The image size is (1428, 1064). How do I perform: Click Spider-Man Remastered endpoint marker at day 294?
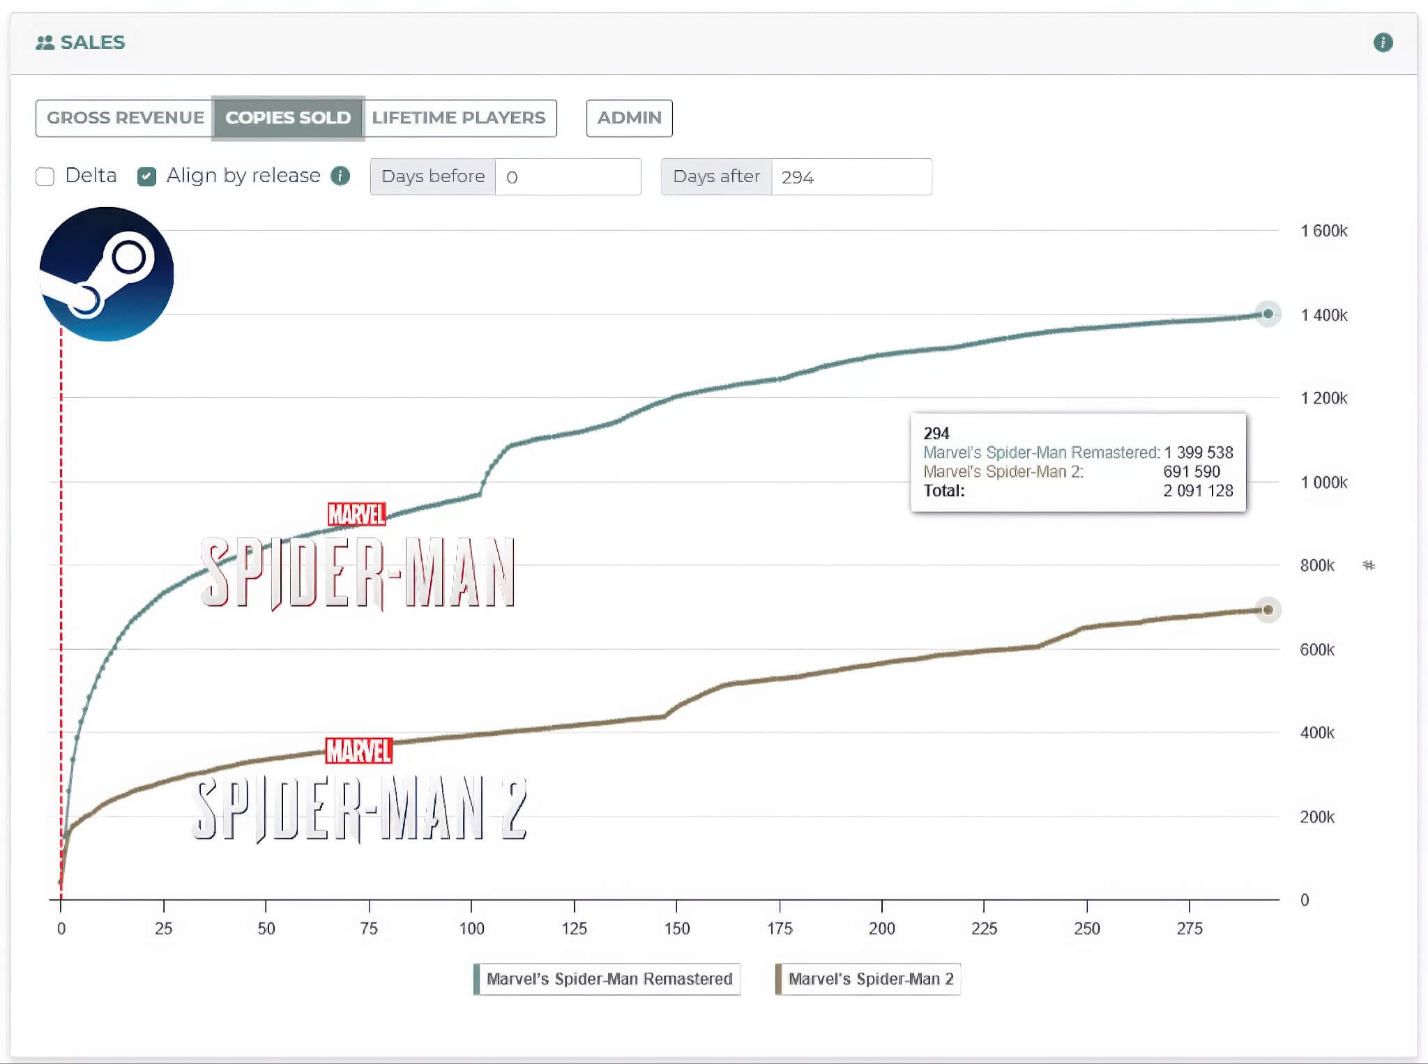pos(1268,314)
